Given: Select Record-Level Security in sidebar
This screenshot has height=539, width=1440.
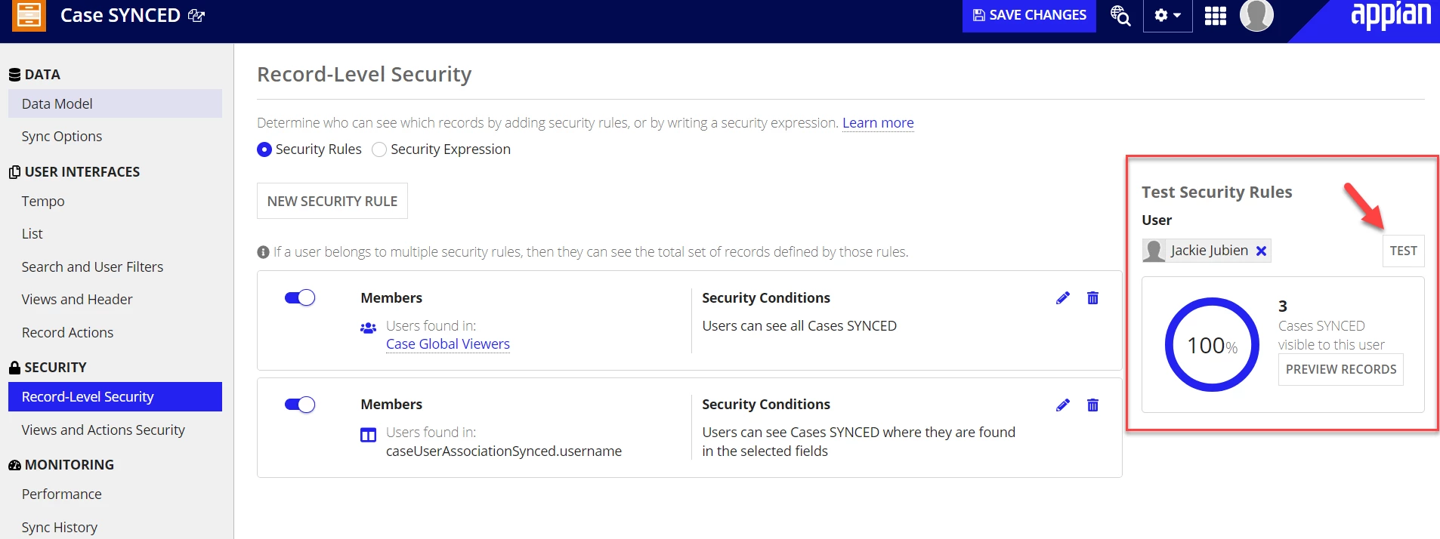Looking at the screenshot, I should coord(115,396).
